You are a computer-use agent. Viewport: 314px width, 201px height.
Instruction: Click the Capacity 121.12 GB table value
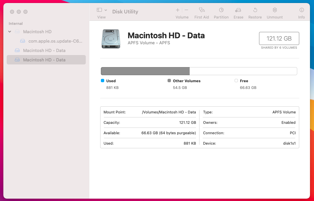point(187,122)
